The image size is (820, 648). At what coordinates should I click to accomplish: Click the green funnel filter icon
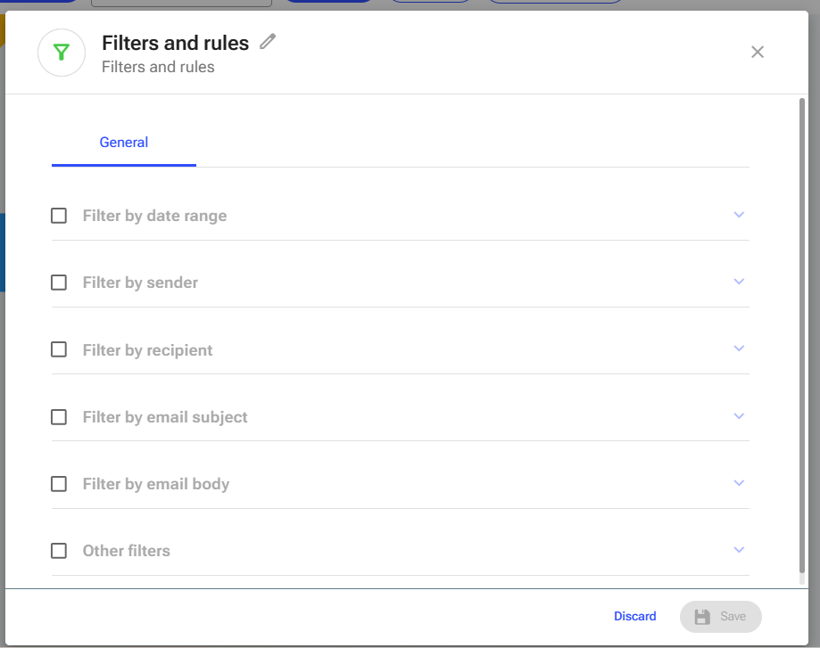click(62, 53)
